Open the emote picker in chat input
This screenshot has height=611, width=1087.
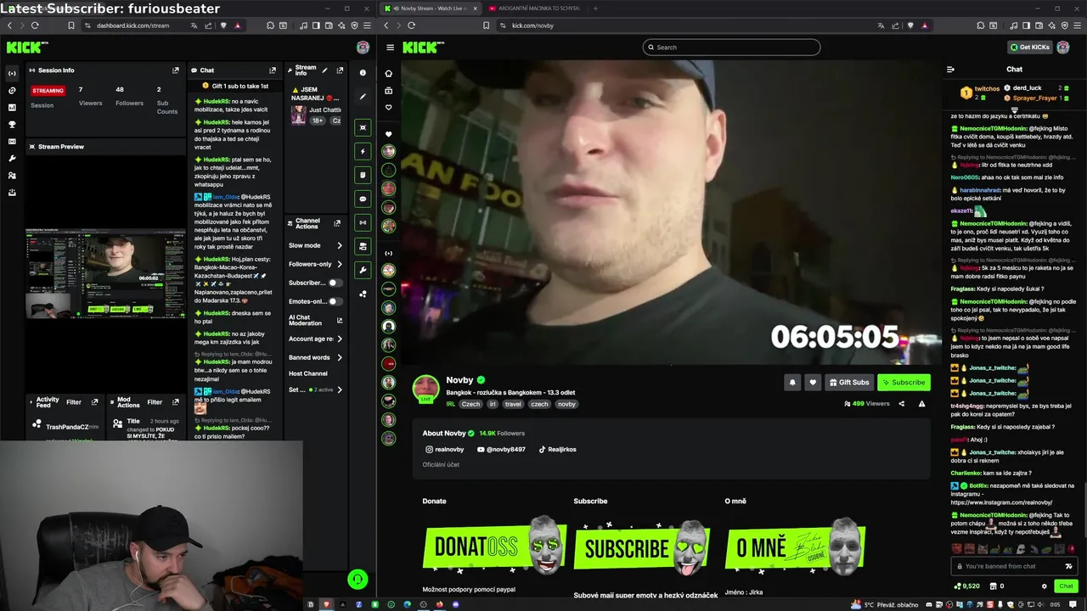pyautogui.click(x=1068, y=566)
